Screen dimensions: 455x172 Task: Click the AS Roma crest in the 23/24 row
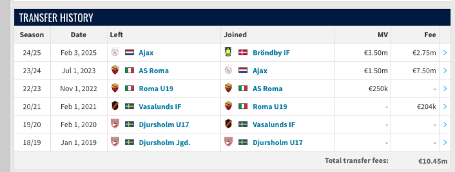(x=115, y=70)
